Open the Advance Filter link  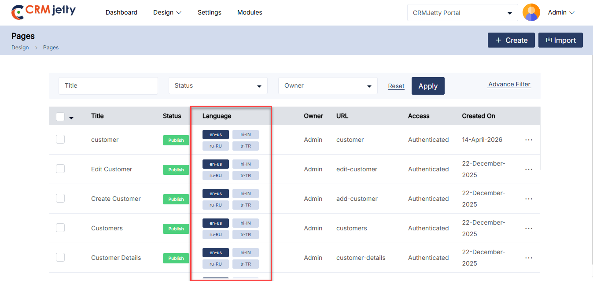tap(509, 84)
